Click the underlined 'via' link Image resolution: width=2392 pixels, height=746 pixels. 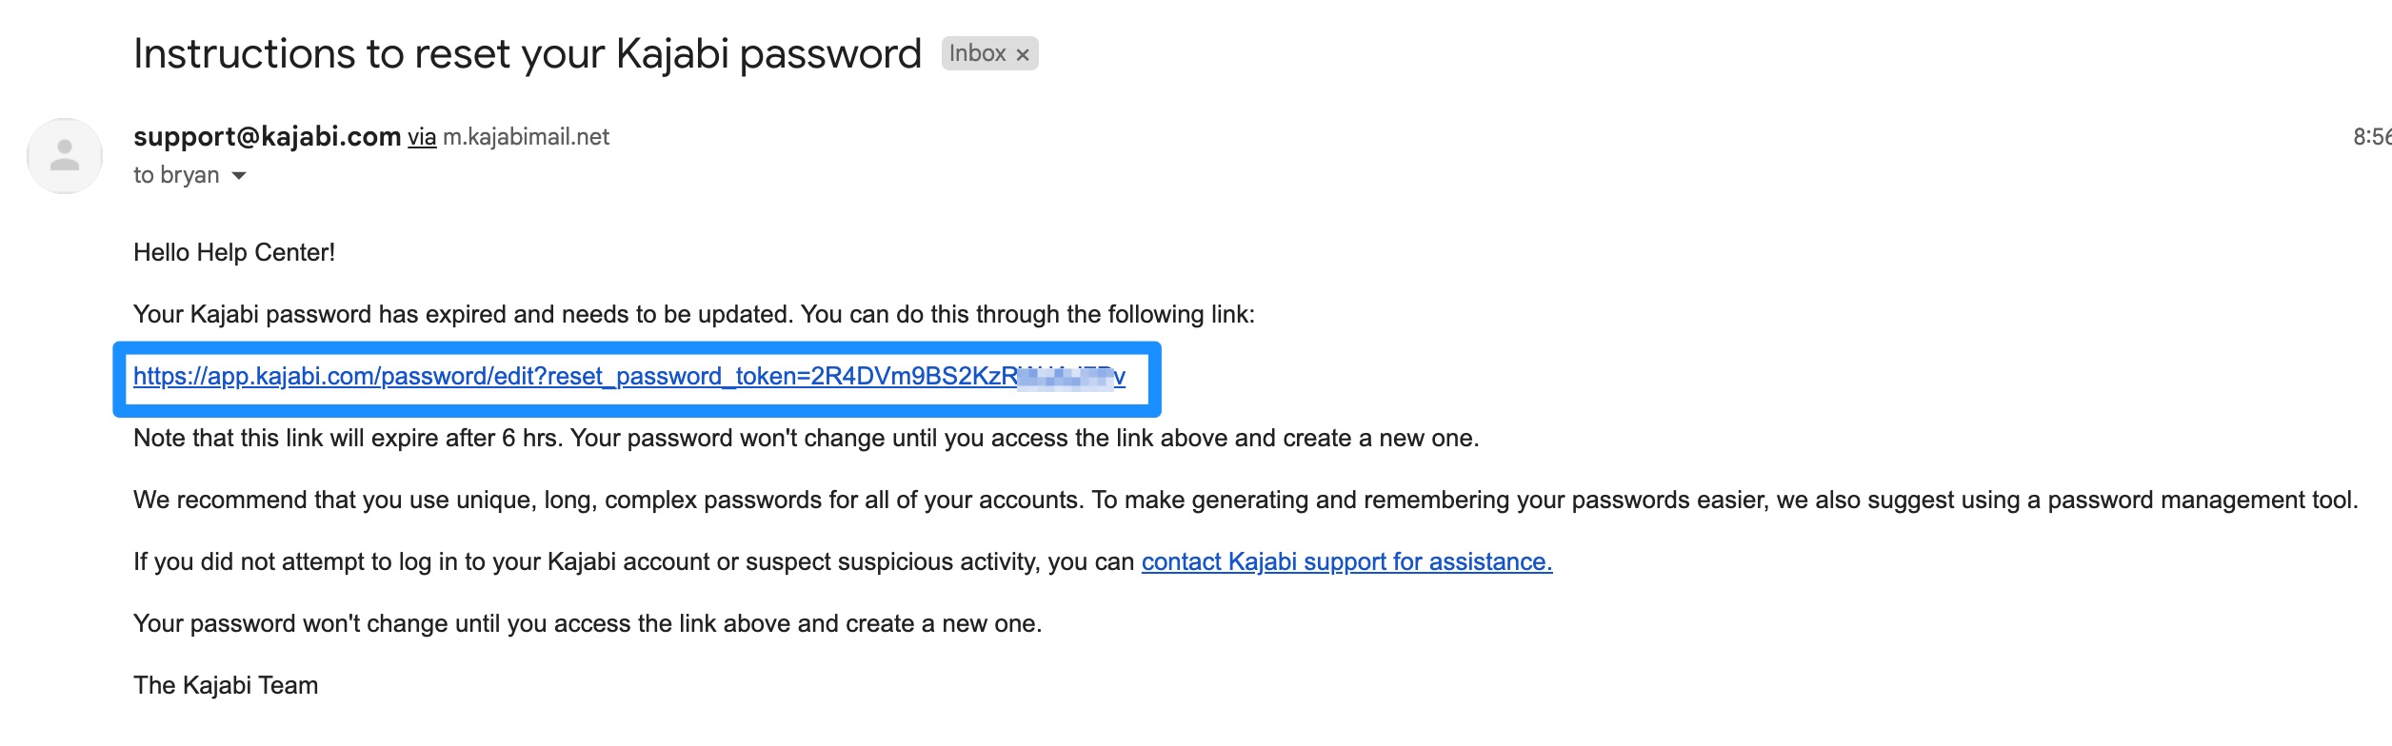(422, 137)
